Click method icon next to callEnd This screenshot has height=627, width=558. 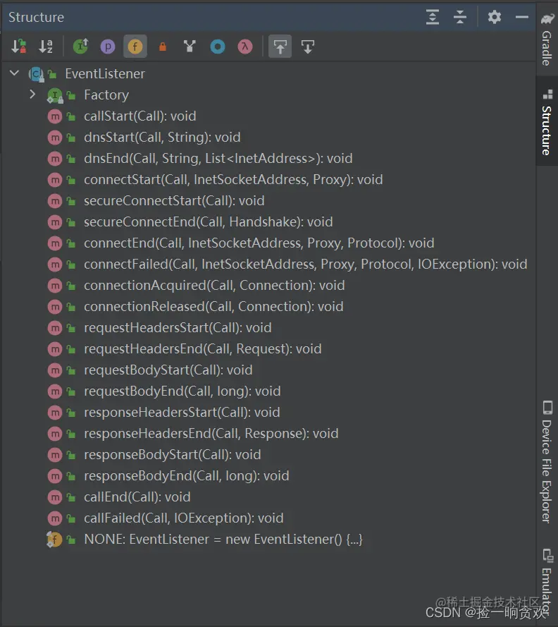click(x=55, y=497)
